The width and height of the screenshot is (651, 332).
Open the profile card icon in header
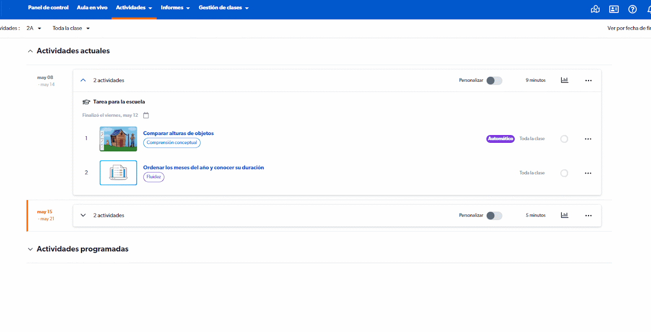(614, 9)
